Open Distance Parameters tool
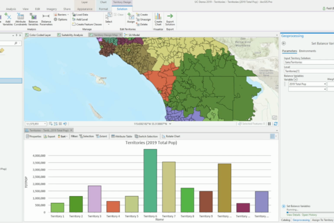Screen dimensions: 334x223 click(46, 19)
